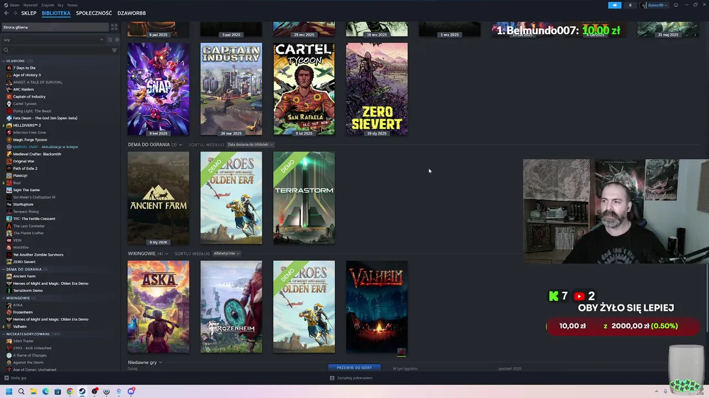Select Path of Exile 2 sidebar entry
Screen dimensions: 709x398
[25, 169]
